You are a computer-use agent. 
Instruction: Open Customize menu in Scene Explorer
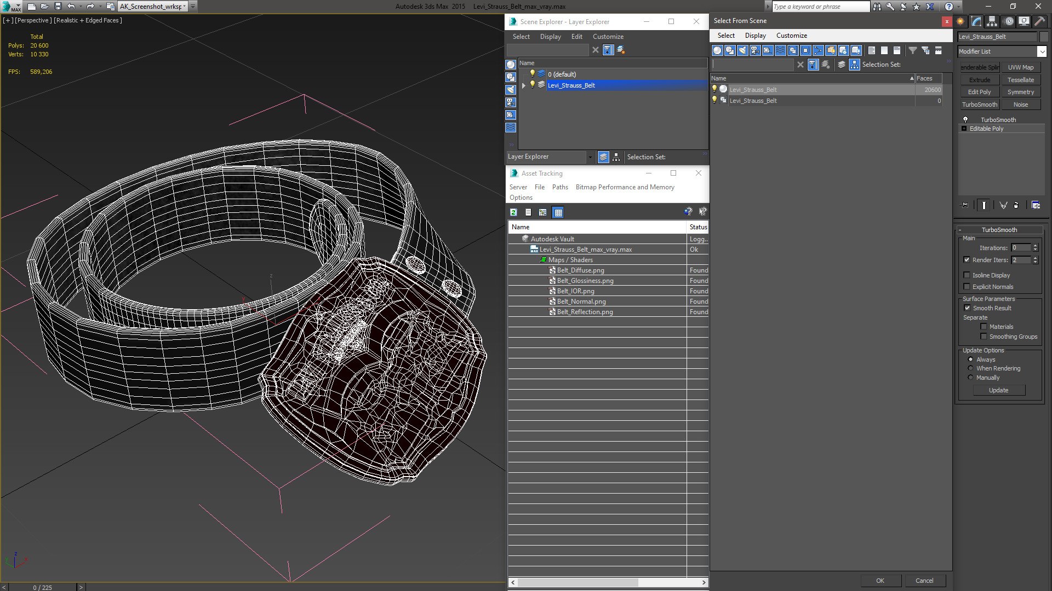608,37
